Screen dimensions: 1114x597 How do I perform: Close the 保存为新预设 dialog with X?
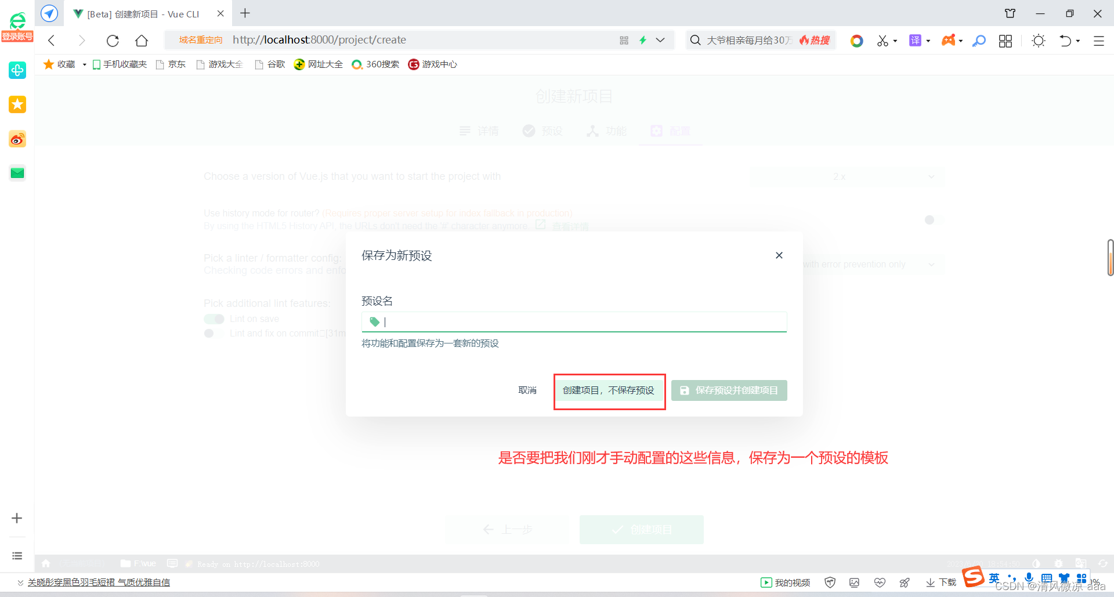(779, 255)
